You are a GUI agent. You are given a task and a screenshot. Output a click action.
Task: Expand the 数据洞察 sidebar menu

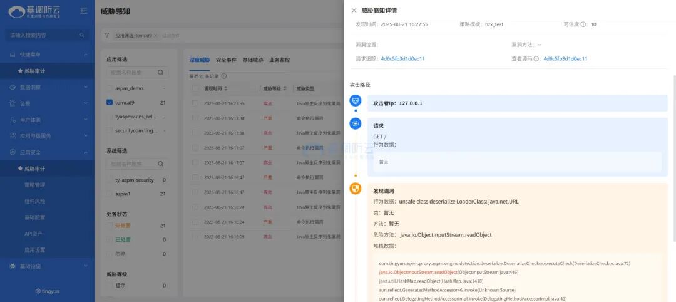click(x=47, y=87)
